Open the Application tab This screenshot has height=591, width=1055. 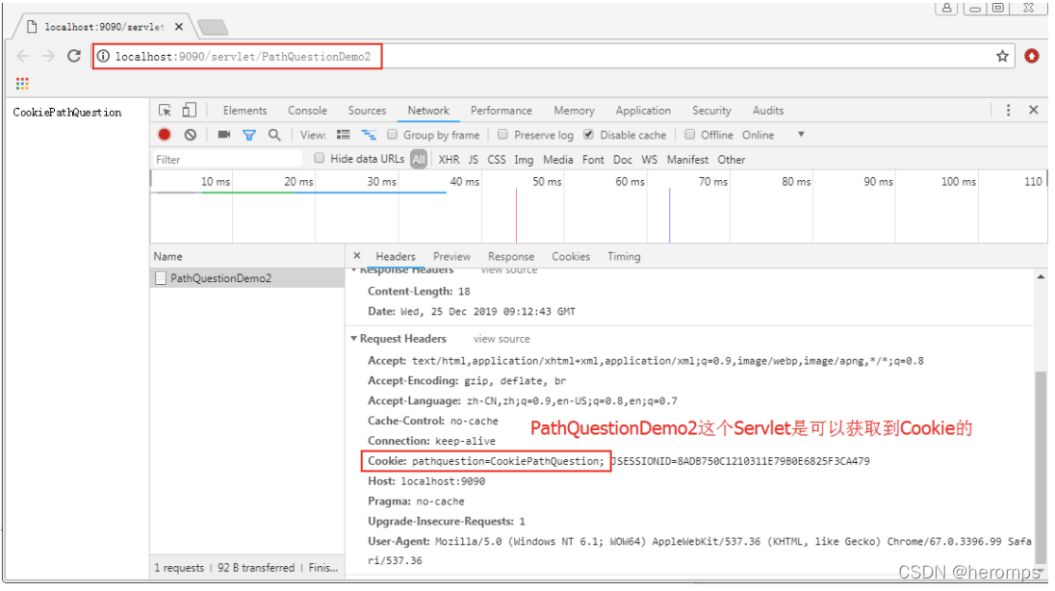pos(643,111)
